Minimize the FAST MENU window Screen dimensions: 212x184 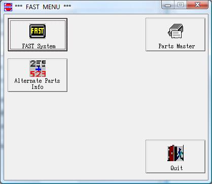click(168, 5)
